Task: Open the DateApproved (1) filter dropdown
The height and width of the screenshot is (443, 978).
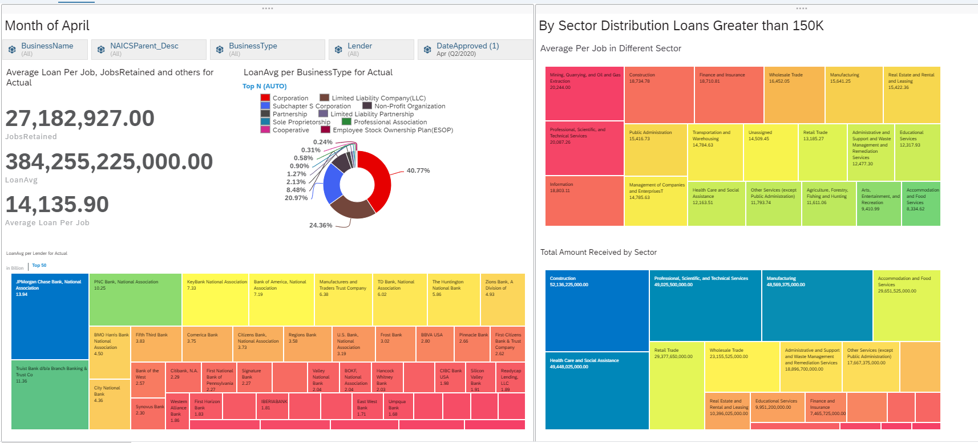Action: click(x=475, y=50)
